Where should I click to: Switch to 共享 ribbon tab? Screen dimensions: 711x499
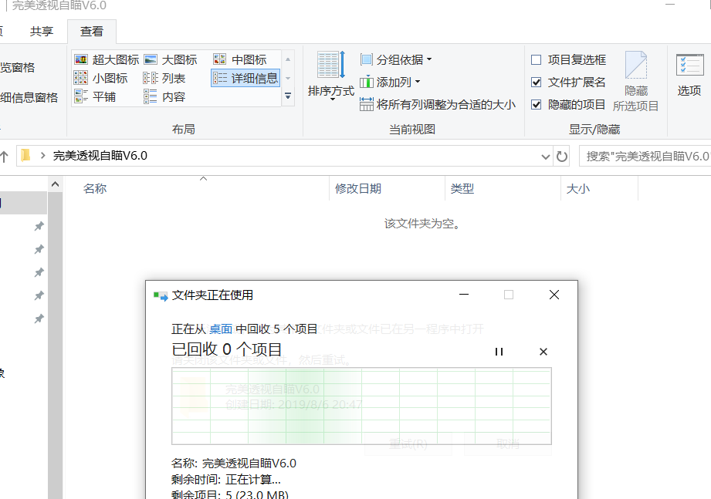42,32
